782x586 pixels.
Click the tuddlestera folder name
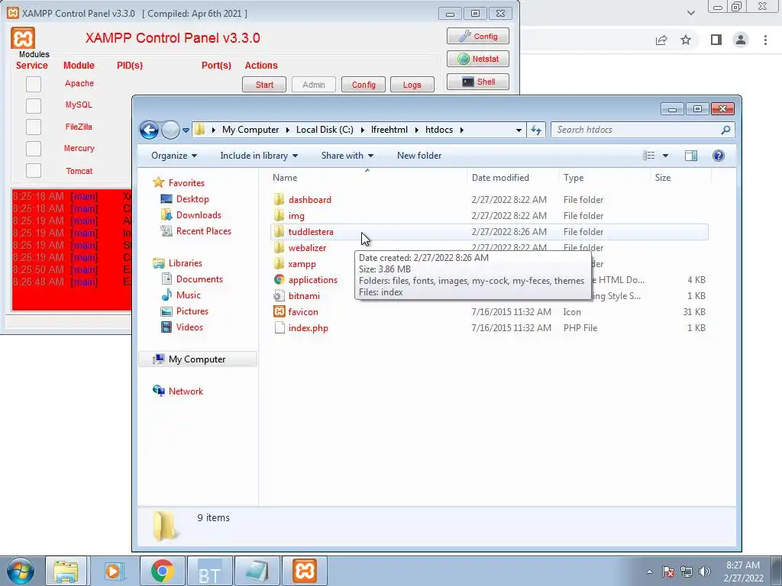point(311,232)
